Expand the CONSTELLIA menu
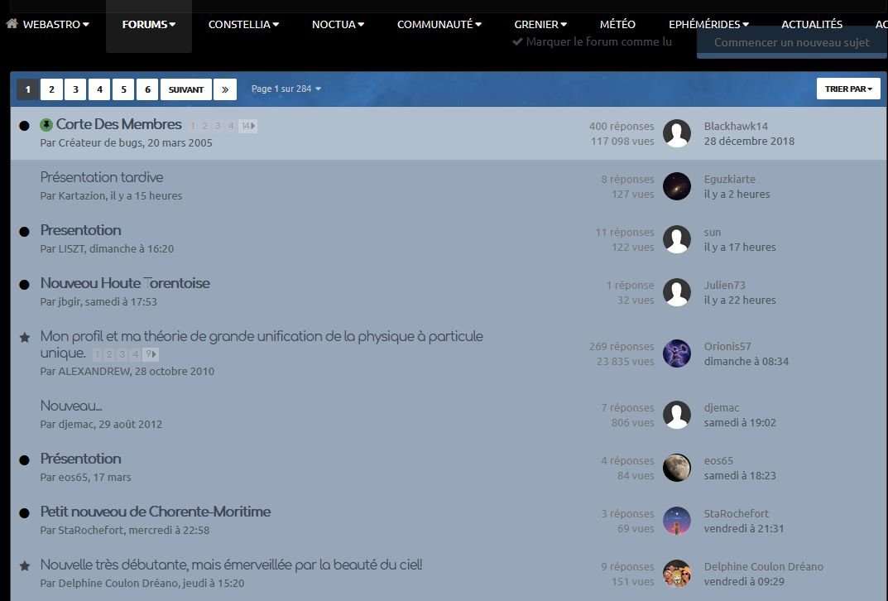Viewport: 888px width, 601px height. (243, 24)
